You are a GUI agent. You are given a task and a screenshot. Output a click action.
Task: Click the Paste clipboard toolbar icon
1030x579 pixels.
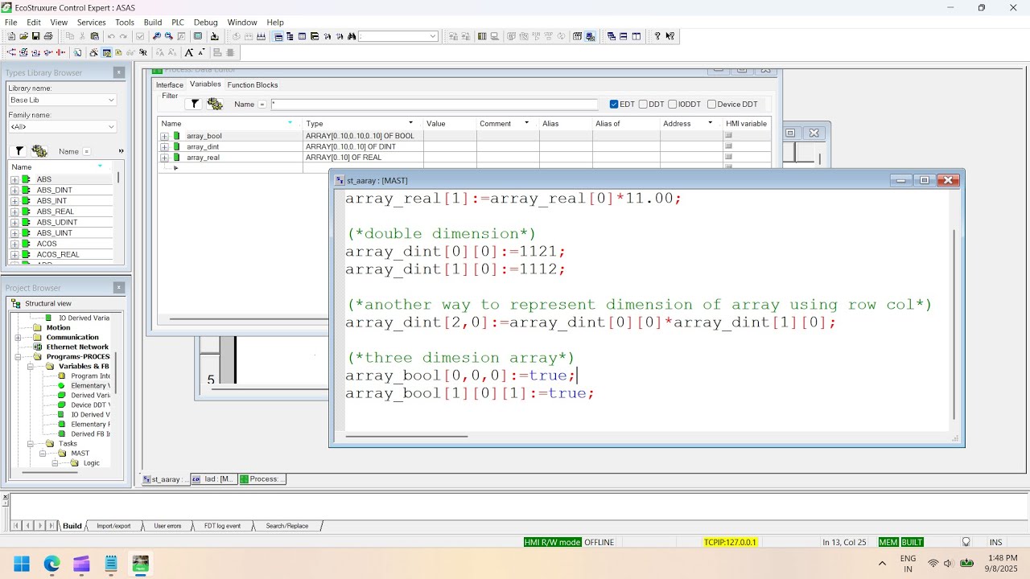coord(94,36)
